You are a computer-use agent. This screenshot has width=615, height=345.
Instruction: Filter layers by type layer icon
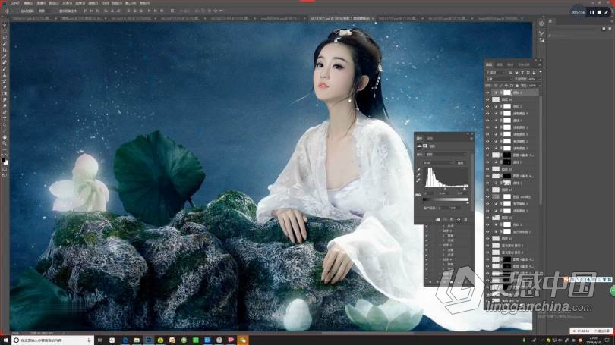point(522,73)
